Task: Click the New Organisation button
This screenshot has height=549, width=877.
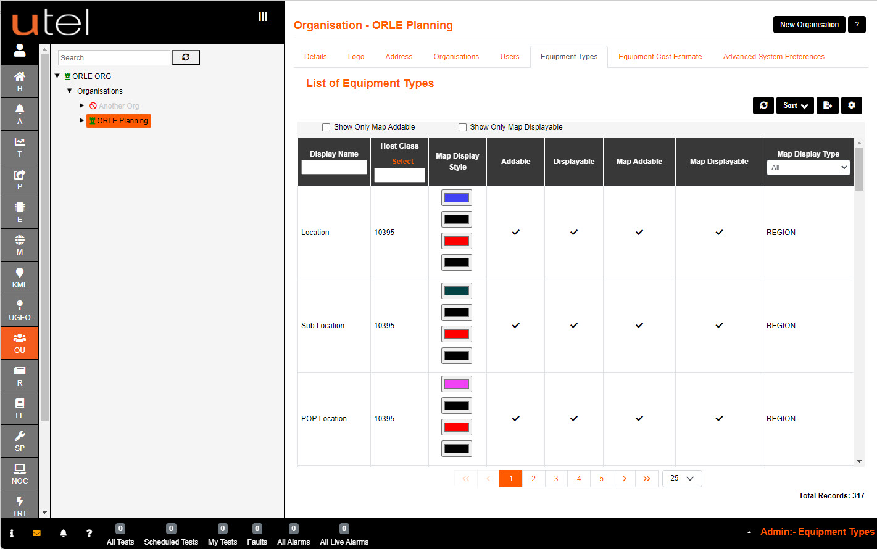Action: (x=809, y=25)
